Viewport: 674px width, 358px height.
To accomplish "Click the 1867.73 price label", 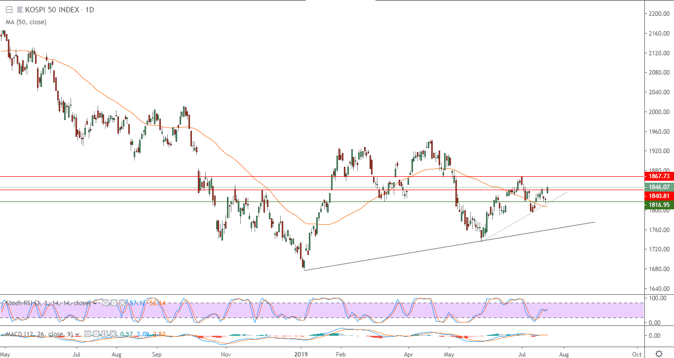I will (x=660, y=176).
